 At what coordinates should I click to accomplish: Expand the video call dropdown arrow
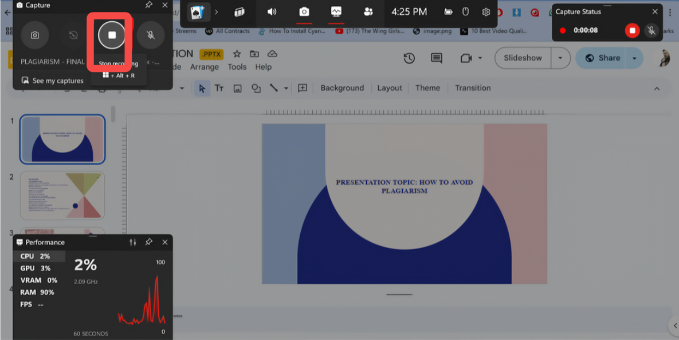click(x=480, y=58)
